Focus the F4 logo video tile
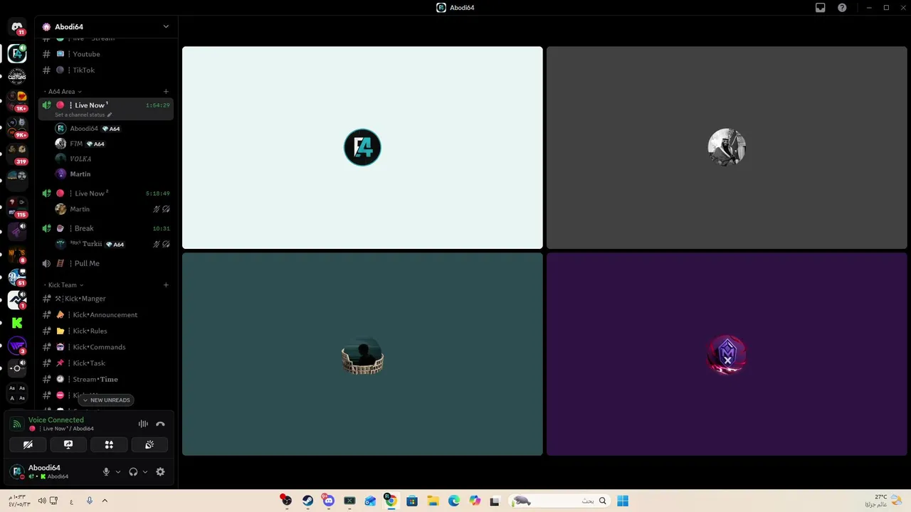This screenshot has width=911, height=512. [362, 148]
